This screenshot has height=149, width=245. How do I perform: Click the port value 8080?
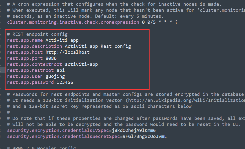tap(51, 58)
